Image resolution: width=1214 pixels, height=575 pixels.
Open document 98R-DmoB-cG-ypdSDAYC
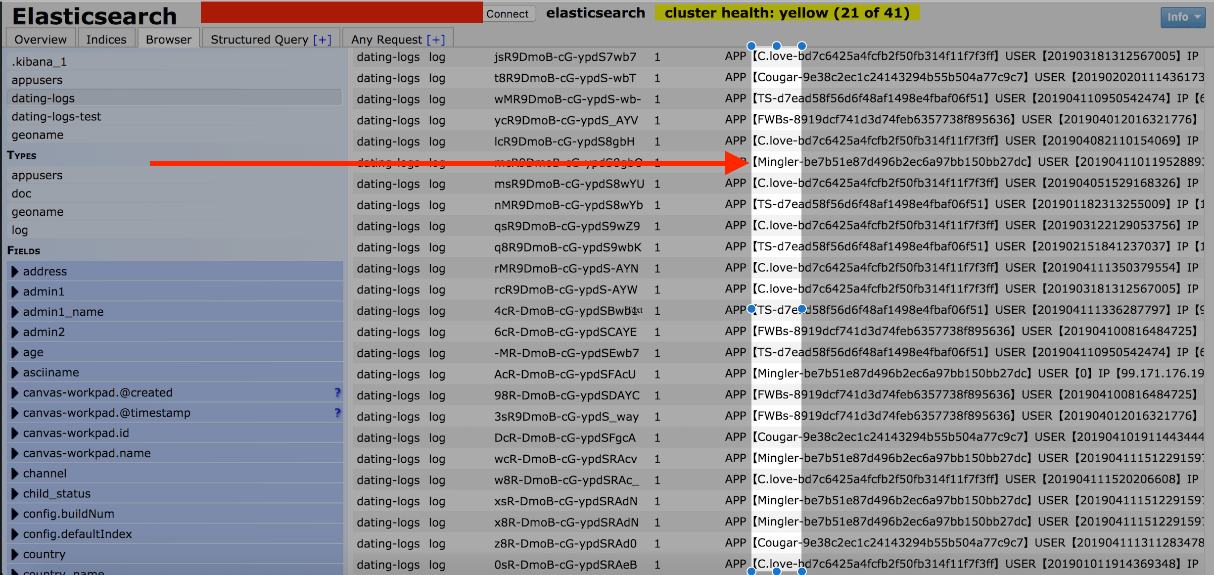[567, 395]
